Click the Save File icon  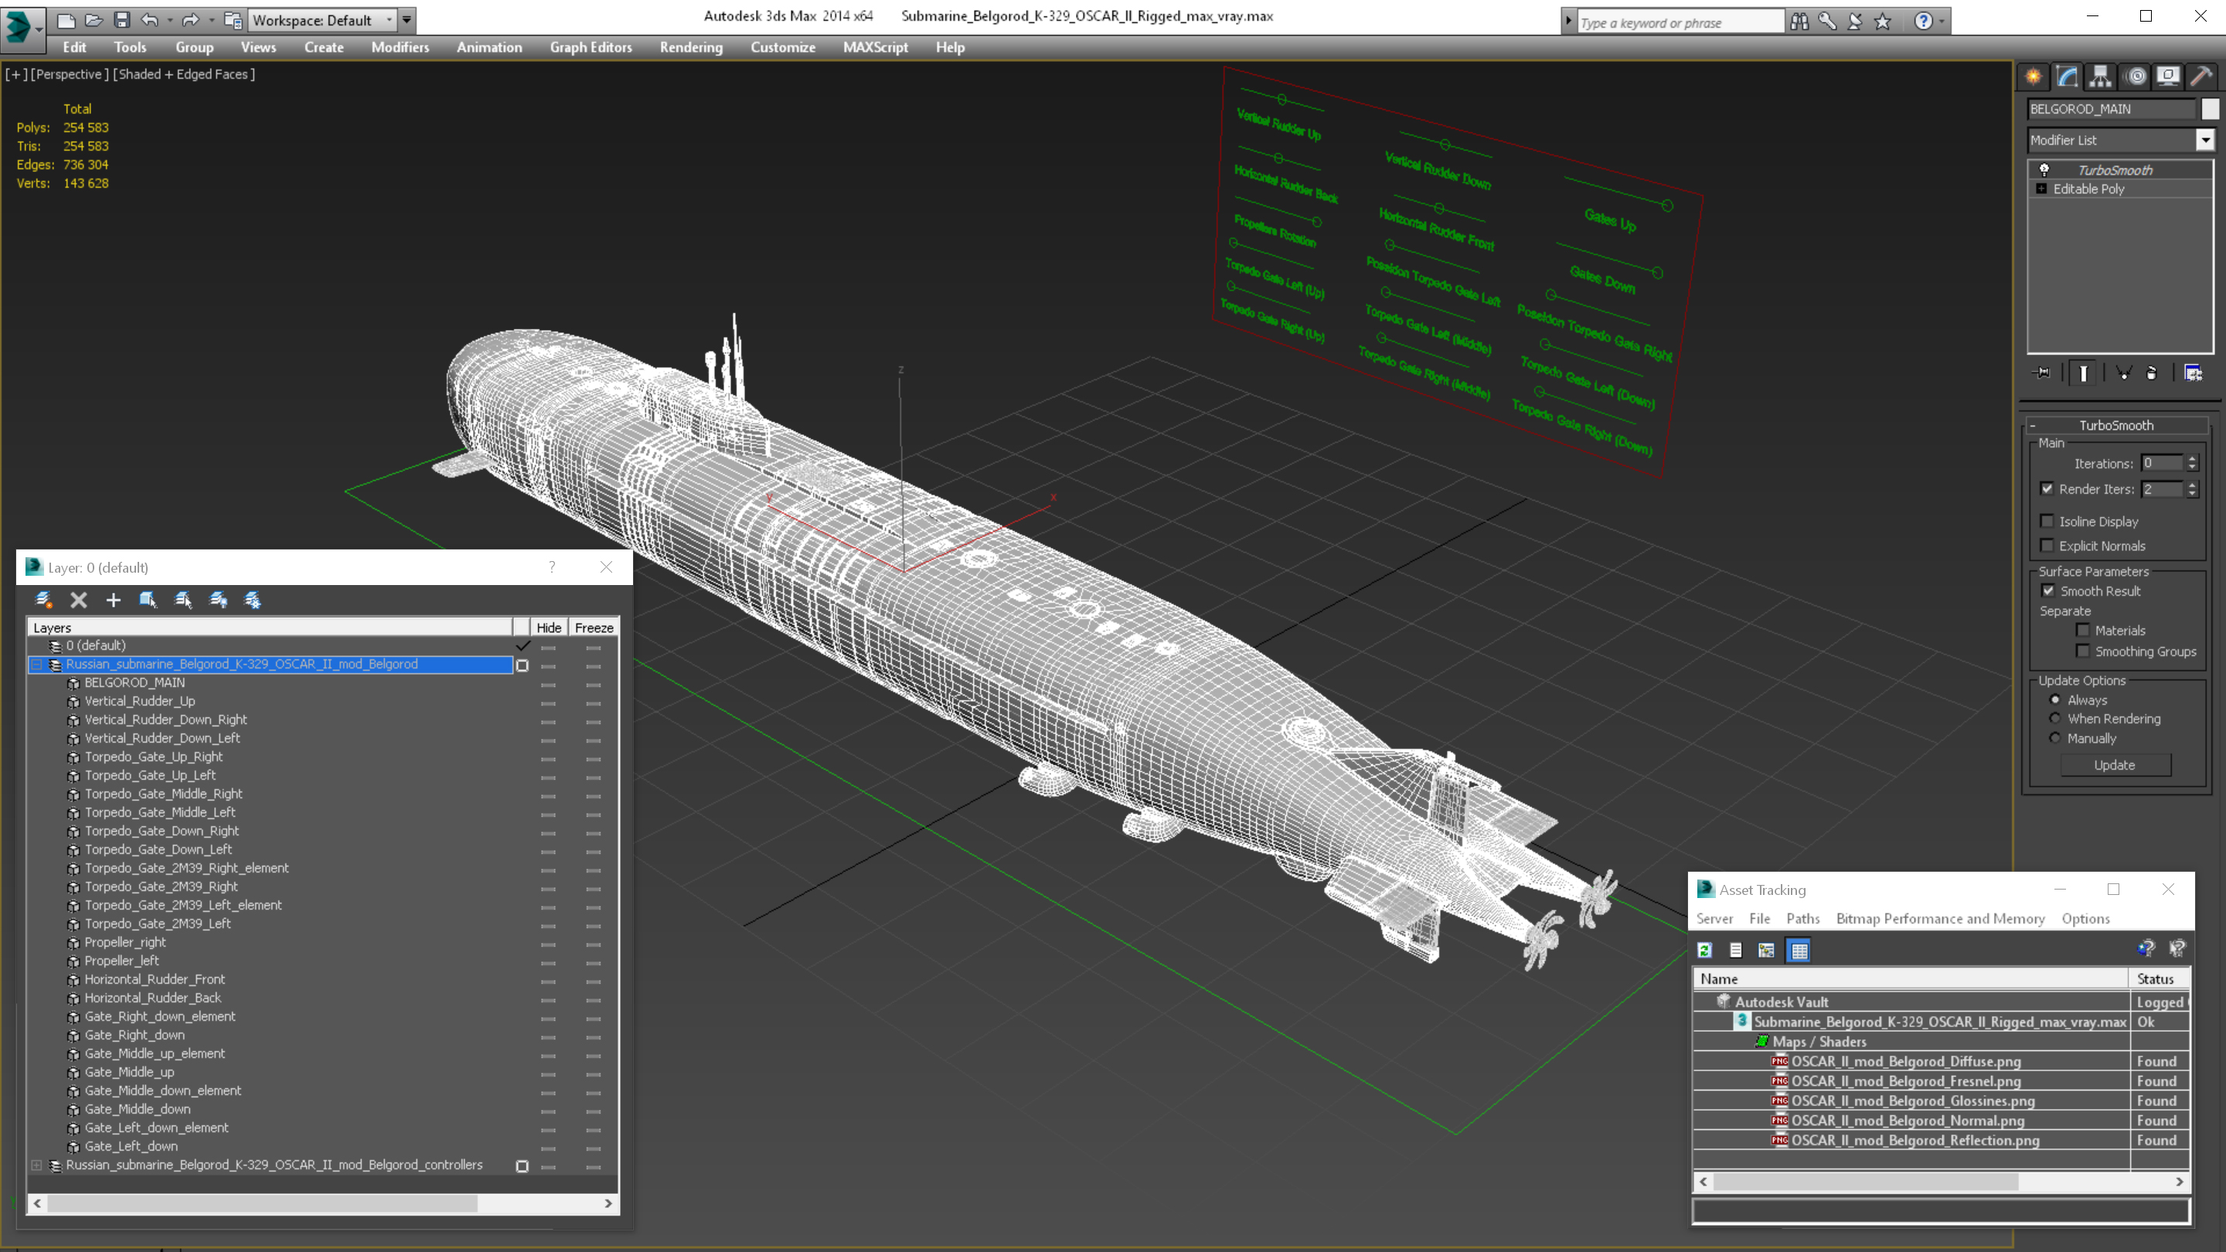tap(122, 20)
